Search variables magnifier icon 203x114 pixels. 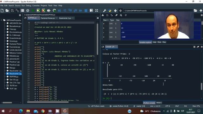pyautogui.click(x=121, y=15)
